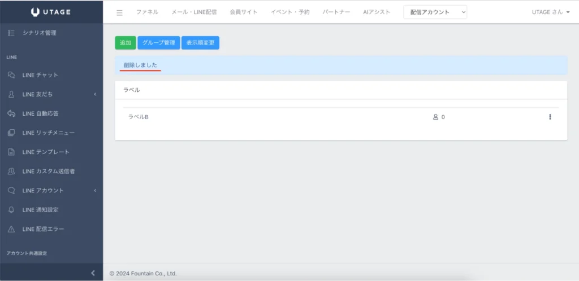Image resolution: width=579 pixels, height=281 pixels.
Task: Click the LINE 自動応答 reply arrow icon
Action: 11,113
